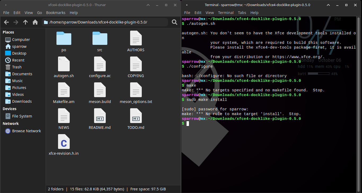Open Terminal menu in terminal menubar
Viewport: 362px width, 193px height.
tap(226, 13)
